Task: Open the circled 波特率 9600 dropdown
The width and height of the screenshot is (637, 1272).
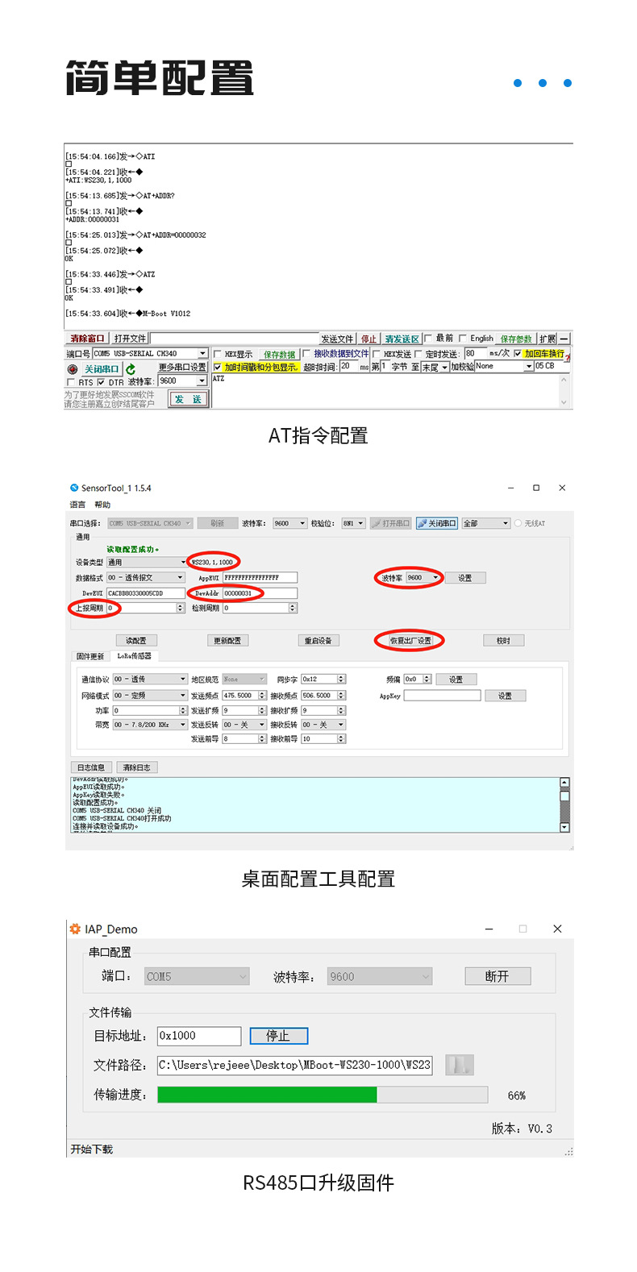Action: pos(423,577)
